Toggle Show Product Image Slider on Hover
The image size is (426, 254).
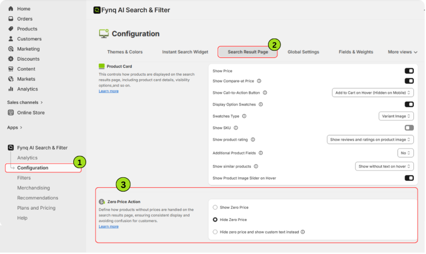click(x=409, y=178)
